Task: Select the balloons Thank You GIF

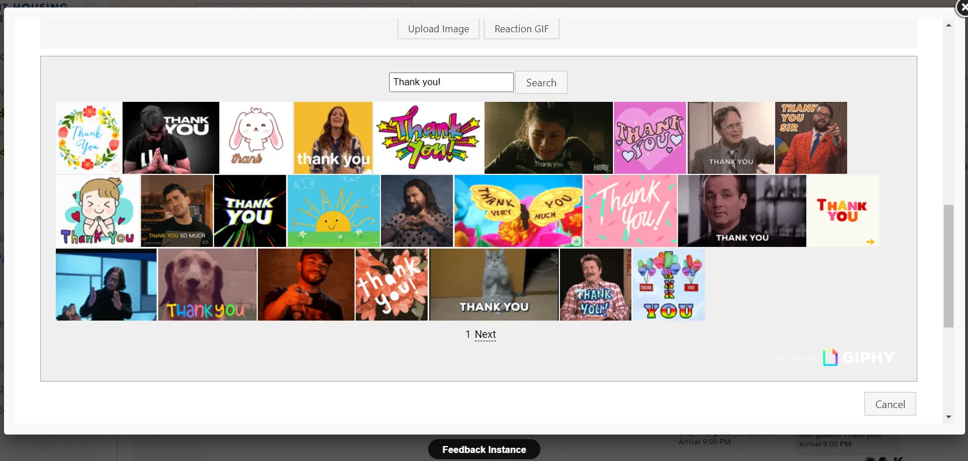Action: pos(669,284)
